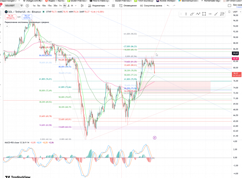
Task: Select the trend line drawing tool
Action: click(x=216, y=14)
